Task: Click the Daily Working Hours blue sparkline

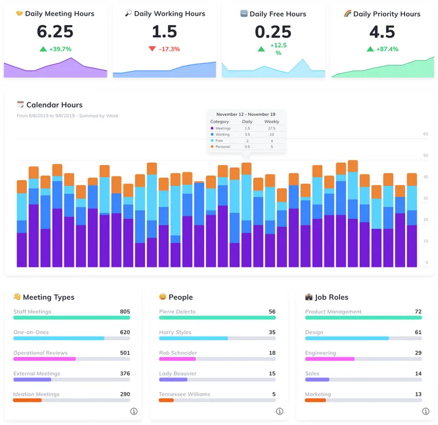Action: (x=165, y=69)
